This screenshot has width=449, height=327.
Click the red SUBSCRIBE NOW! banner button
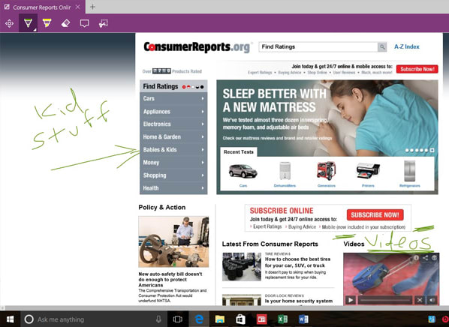(375, 214)
